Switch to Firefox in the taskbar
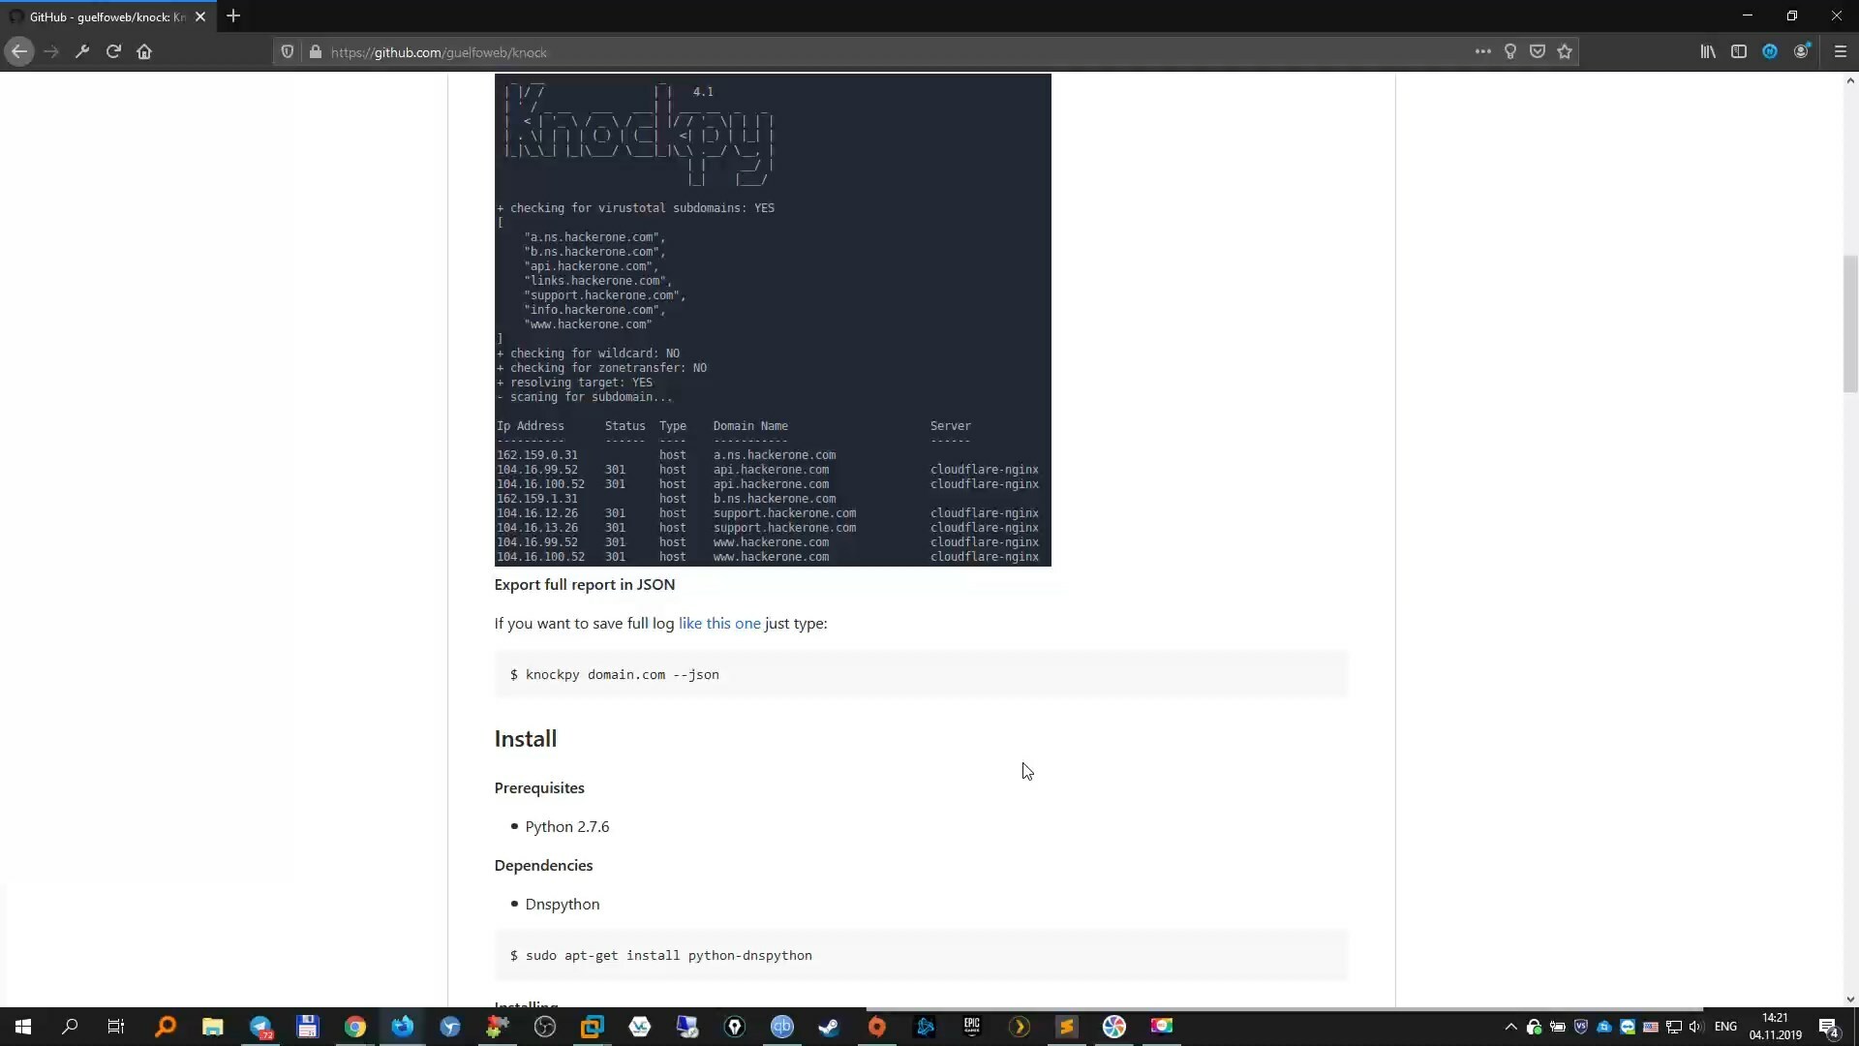 (403, 1027)
